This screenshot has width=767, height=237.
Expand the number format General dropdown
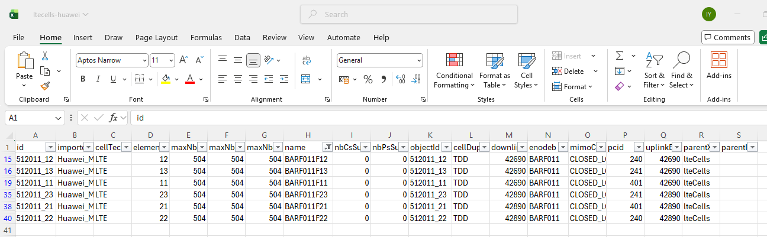pos(419,60)
